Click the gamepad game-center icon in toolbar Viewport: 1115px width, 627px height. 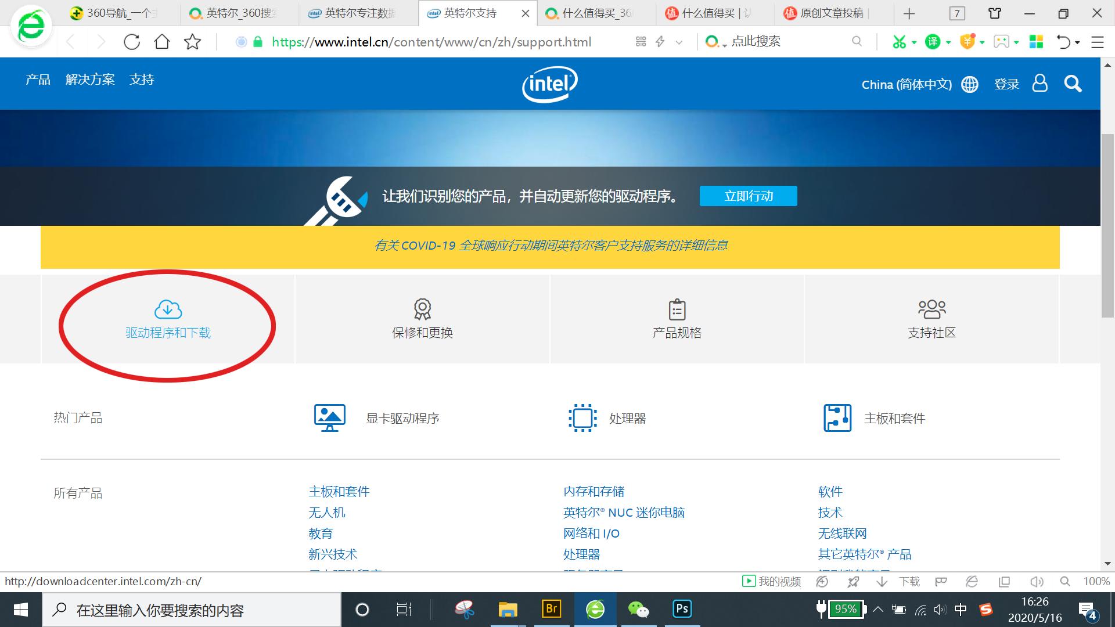pyautogui.click(x=1002, y=42)
